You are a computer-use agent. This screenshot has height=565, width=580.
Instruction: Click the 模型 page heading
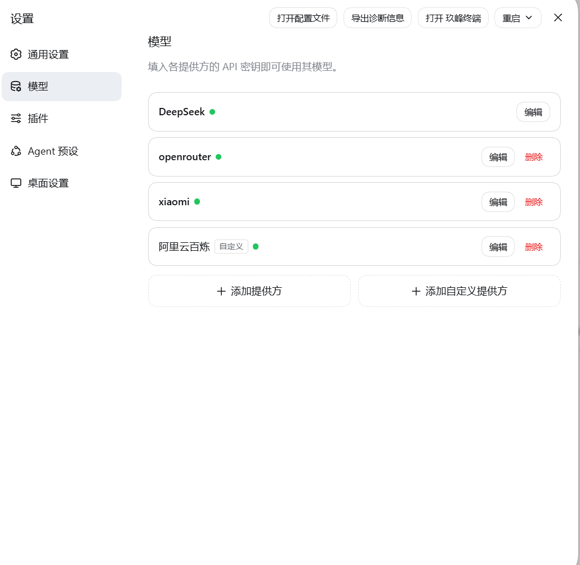click(159, 42)
